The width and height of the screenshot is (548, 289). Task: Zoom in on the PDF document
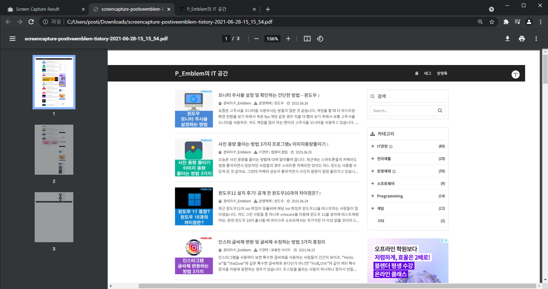288,39
